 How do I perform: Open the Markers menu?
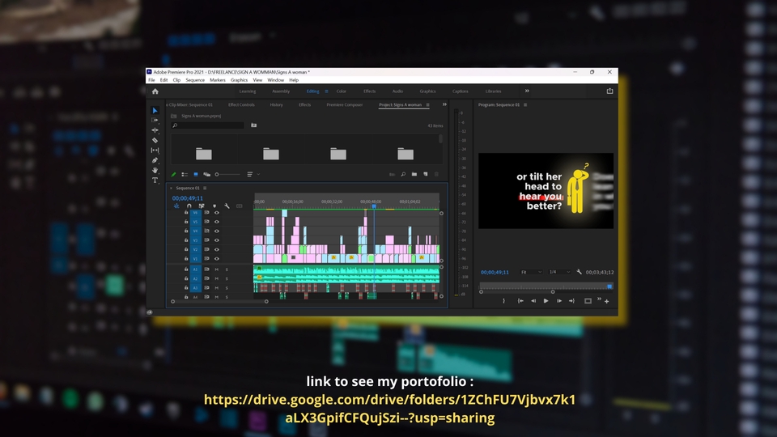(218, 80)
